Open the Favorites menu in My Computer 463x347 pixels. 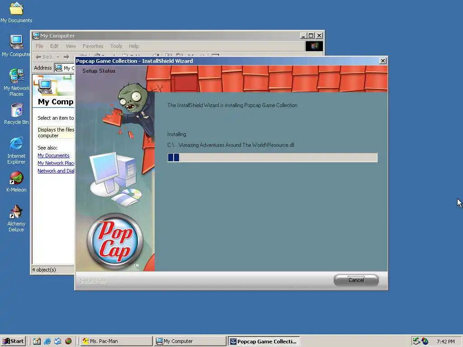click(x=93, y=46)
